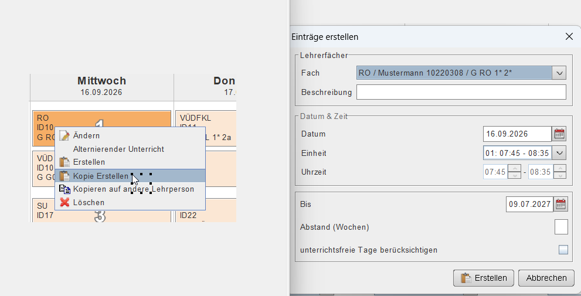The width and height of the screenshot is (581, 296).
Task: Click red X icon beside Löschen
Action: point(64,202)
